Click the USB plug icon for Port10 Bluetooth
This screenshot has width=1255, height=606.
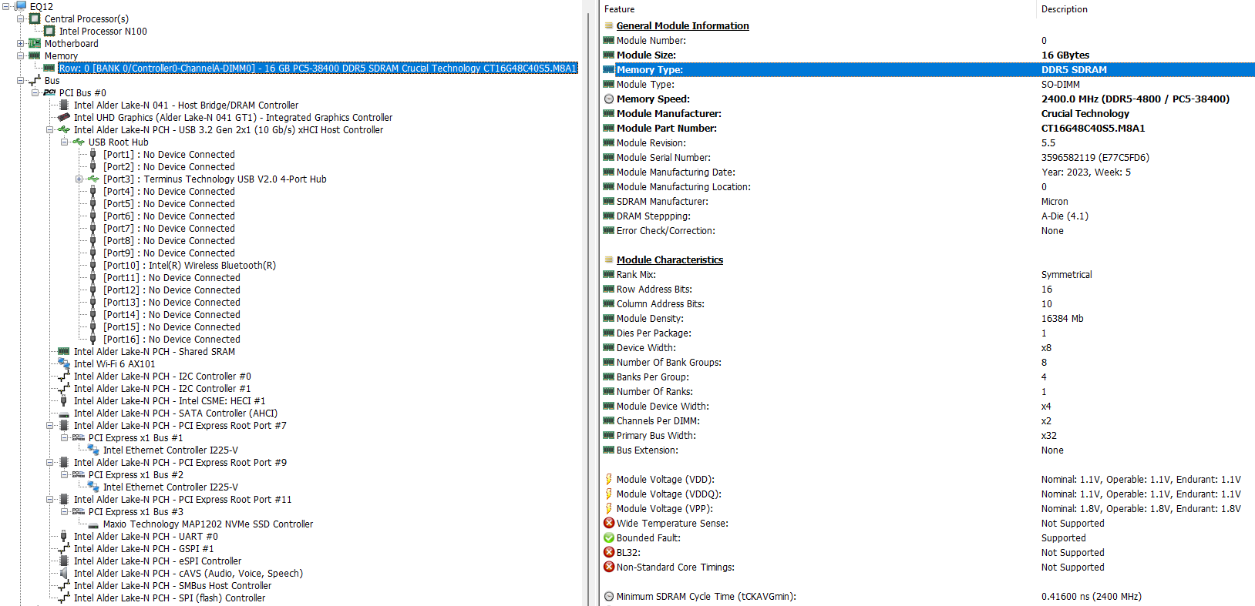pos(93,265)
